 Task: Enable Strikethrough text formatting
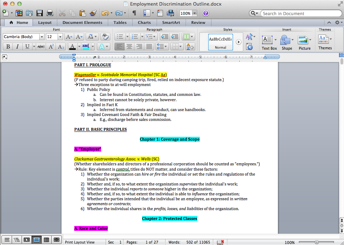(x=41, y=47)
